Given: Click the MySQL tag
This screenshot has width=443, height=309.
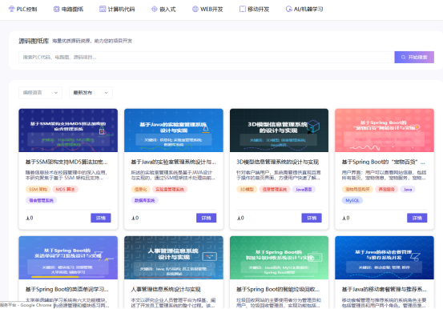Looking at the screenshot, I should click(352, 200).
